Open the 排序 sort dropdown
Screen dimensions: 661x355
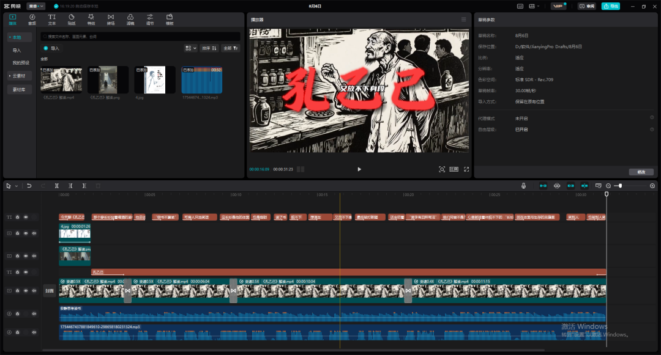click(209, 48)
